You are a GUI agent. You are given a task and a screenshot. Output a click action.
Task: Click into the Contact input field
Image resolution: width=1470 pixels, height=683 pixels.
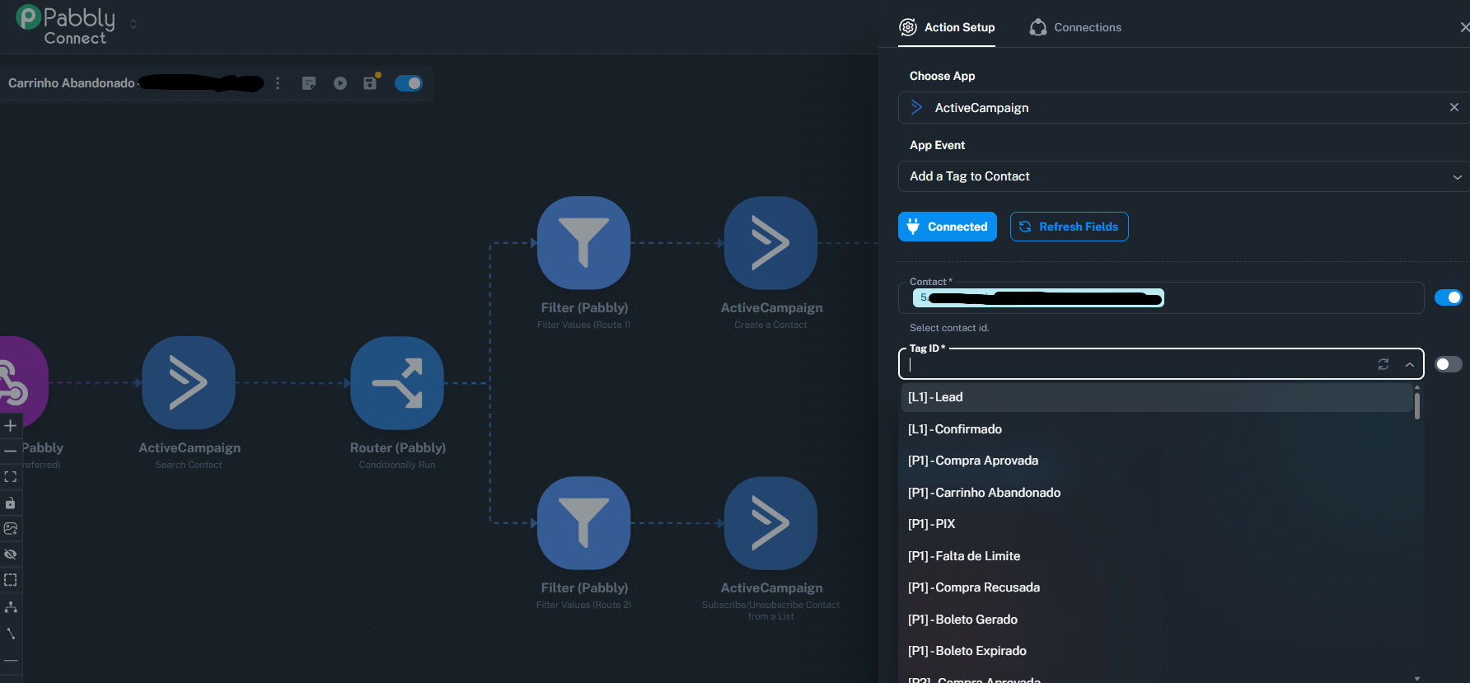[x=1161, y=297]
